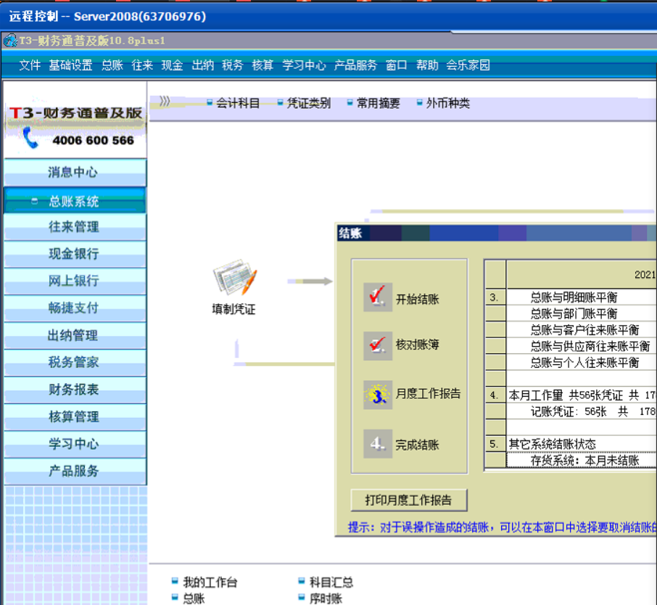Screen dimensions: 657x605
Task: Select the 存货系统: 本月未结账 report row
Action: point(581,461)
